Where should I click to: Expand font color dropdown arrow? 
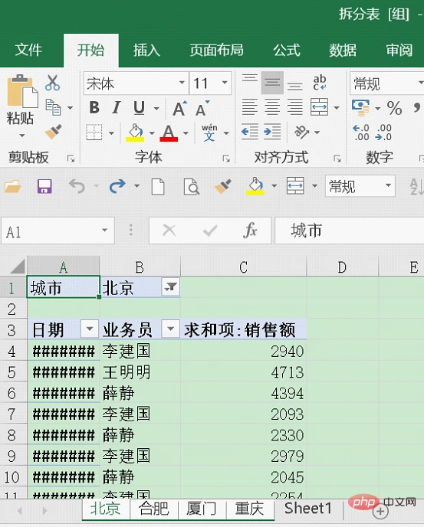pos(186,133)
